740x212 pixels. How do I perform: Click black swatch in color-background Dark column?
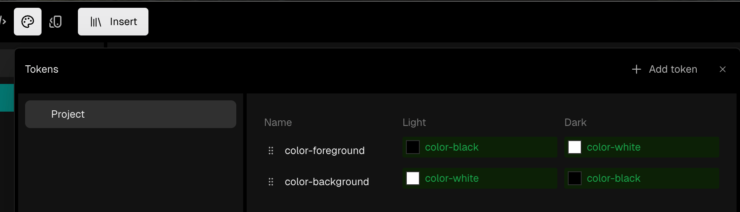(575, 178)
